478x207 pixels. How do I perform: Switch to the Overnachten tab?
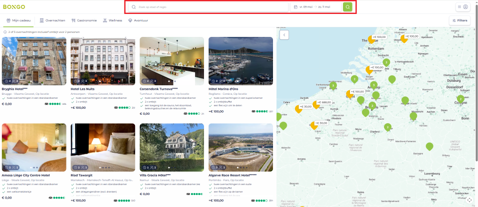pos(52,20)
